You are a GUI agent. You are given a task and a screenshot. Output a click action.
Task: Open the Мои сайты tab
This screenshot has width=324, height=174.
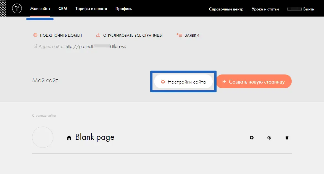(x=40, y=9)
